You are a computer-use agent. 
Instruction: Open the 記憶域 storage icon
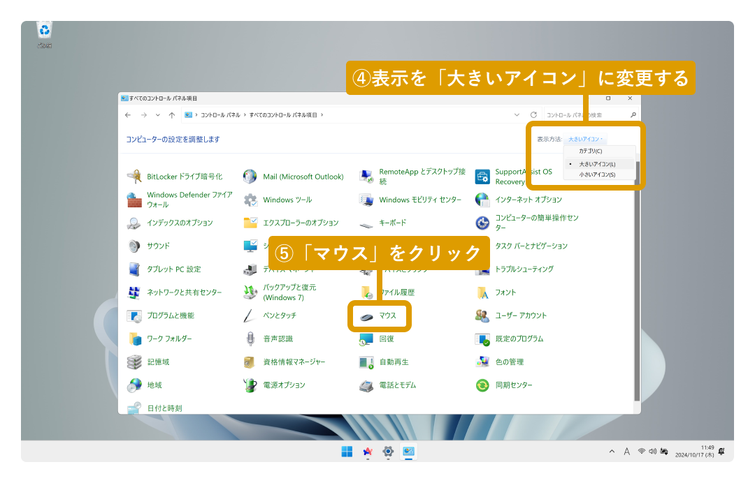pyautogui.click(x=134, y=362)
